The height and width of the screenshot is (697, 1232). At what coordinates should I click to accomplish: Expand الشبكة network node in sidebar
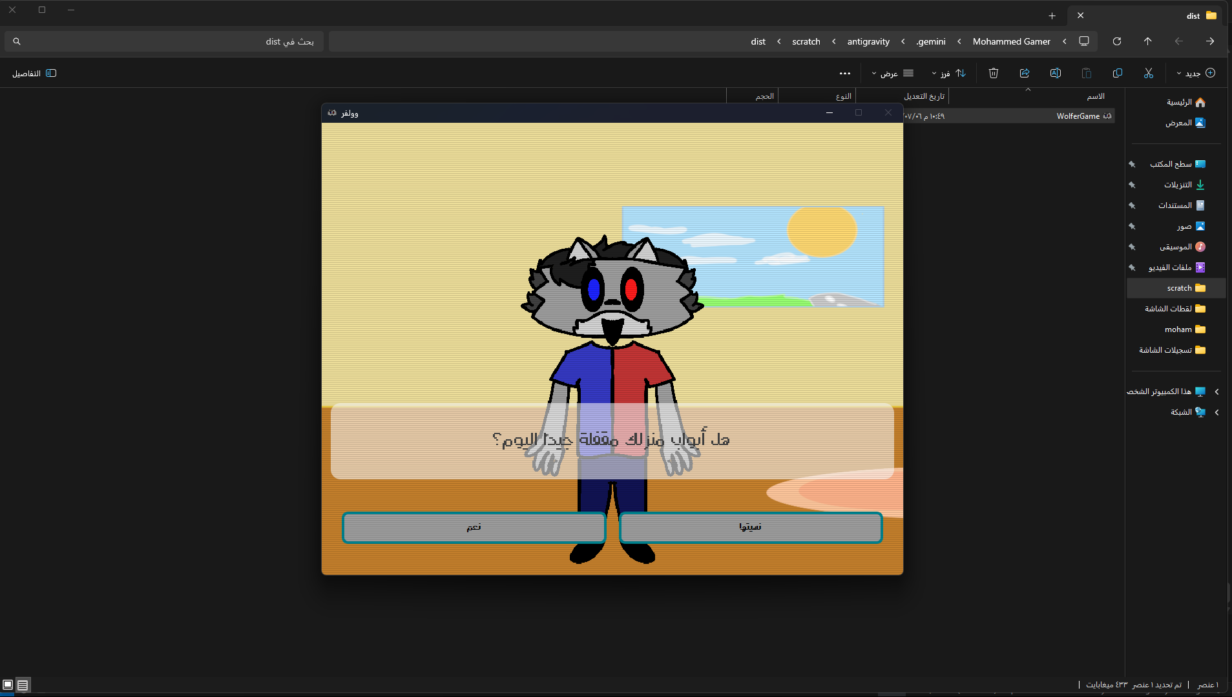coord(1216,412)
